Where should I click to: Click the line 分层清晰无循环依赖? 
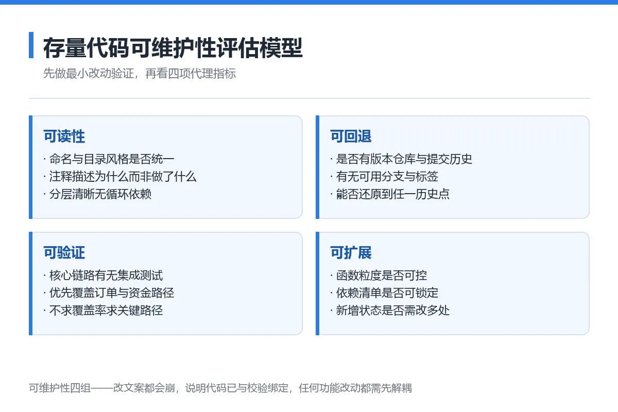point(97,194)
